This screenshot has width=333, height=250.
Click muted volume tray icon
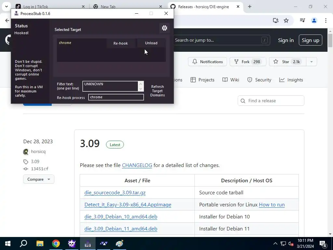(291, 243)
